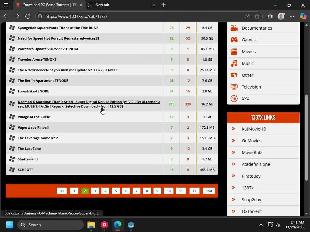Click the muted volume tray icon

pos(279,225)
